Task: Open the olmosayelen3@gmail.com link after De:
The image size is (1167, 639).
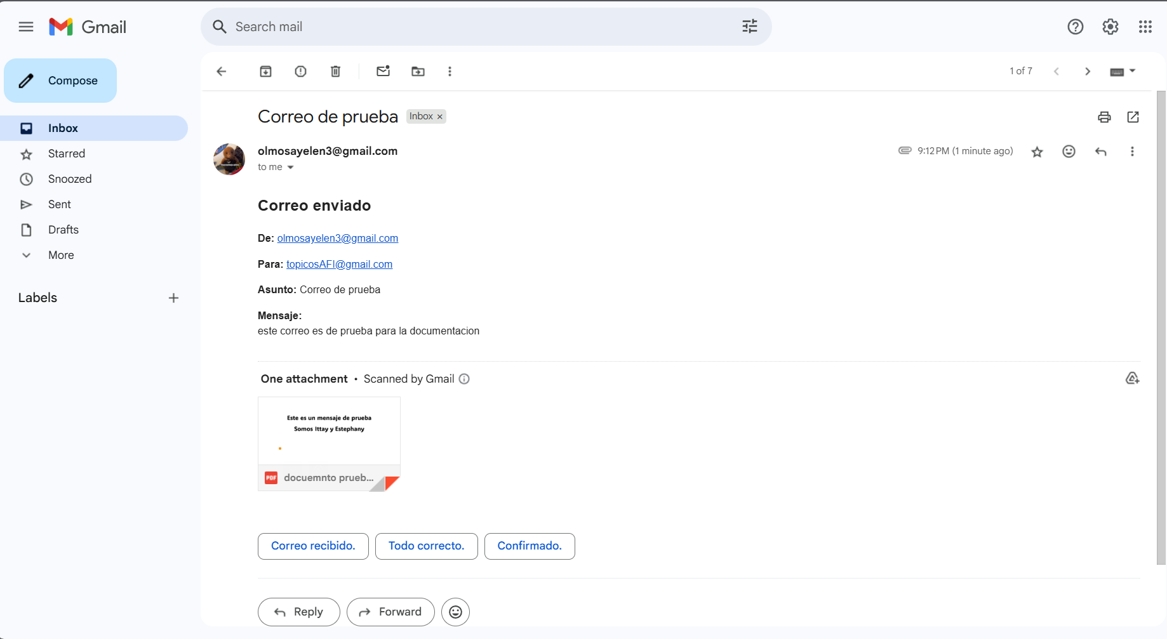Action: tap(338, 238)
